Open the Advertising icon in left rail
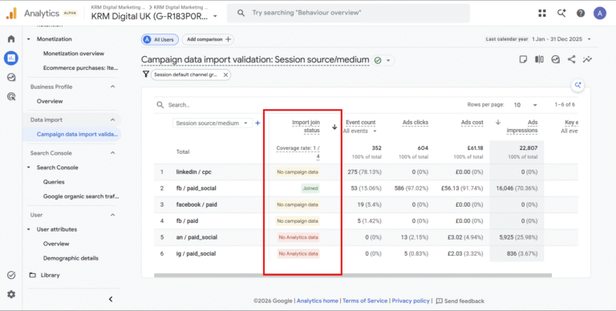 pos(11,96)
